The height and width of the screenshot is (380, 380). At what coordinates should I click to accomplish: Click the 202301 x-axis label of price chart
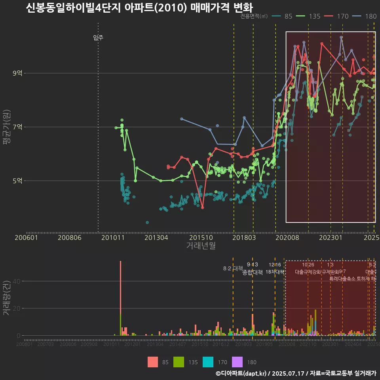(x=331, y=237)
